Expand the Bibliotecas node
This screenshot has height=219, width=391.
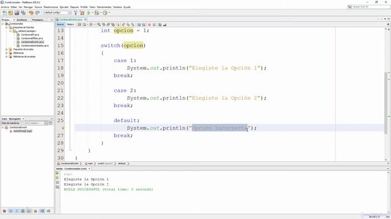pyautogui.click(x=7, y=53)
